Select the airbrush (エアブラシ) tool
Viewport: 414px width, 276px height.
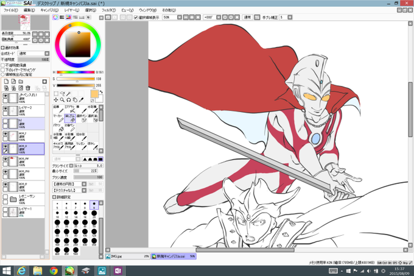(x=69, y=109)
